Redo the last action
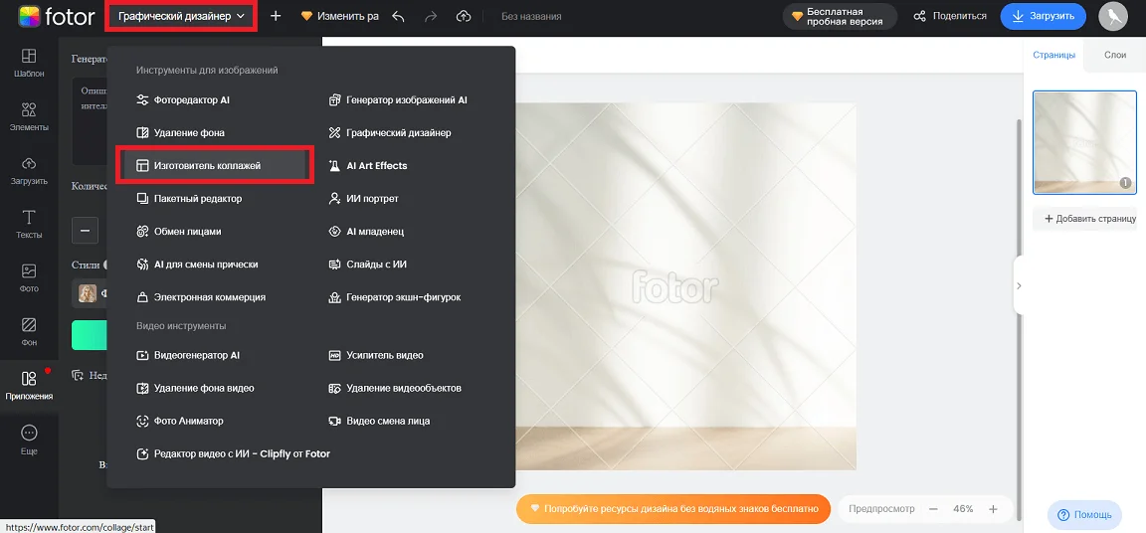This screenshot has height=533, width=1146. [431, 16]
